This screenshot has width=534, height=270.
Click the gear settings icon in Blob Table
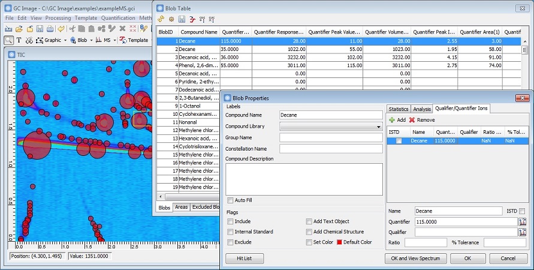[x=171, y=19]
